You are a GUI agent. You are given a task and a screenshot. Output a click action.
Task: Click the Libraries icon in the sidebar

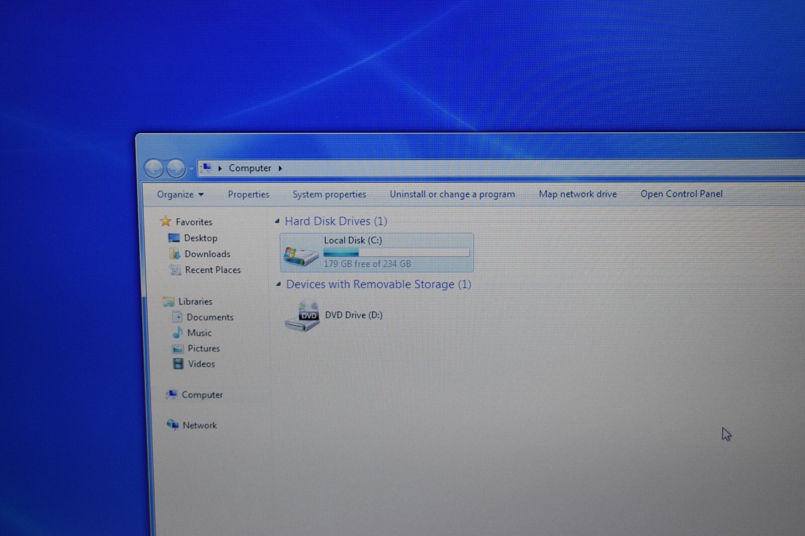(x=169, y=301)
